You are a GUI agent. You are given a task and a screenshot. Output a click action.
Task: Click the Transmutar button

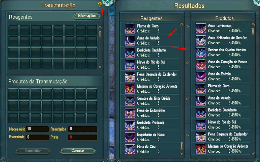click(x=33, y=151)
